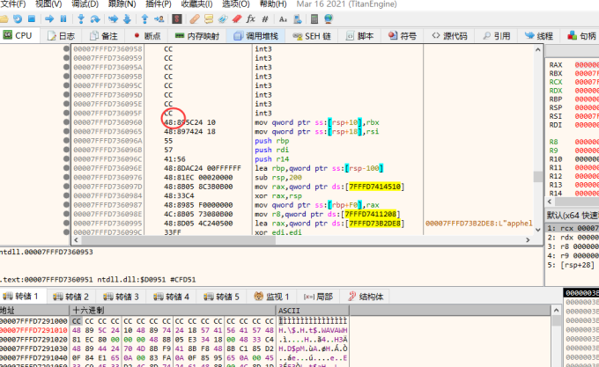Image resolution: width=599 pixels, height=367 pixels.
Task: Open the Comments speech-bubble icon
Action: (x=209, y=18)
